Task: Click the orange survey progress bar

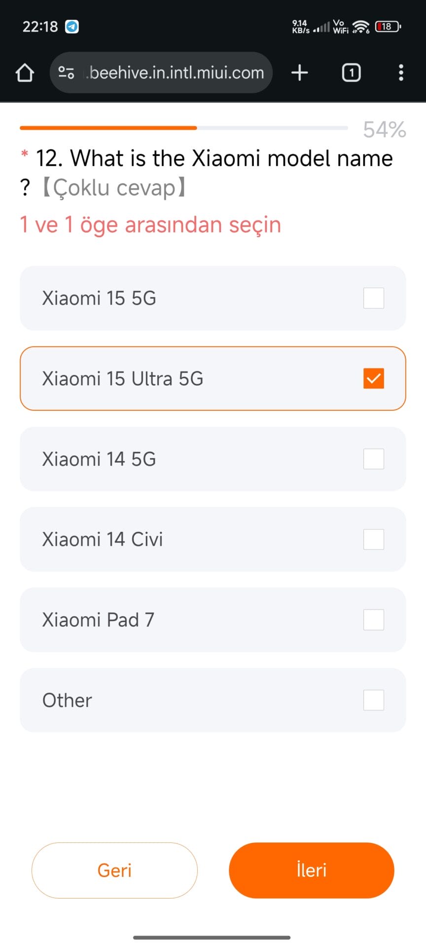Action: 108,128
